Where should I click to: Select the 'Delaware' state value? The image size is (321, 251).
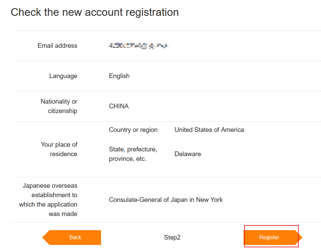point(188,154)
